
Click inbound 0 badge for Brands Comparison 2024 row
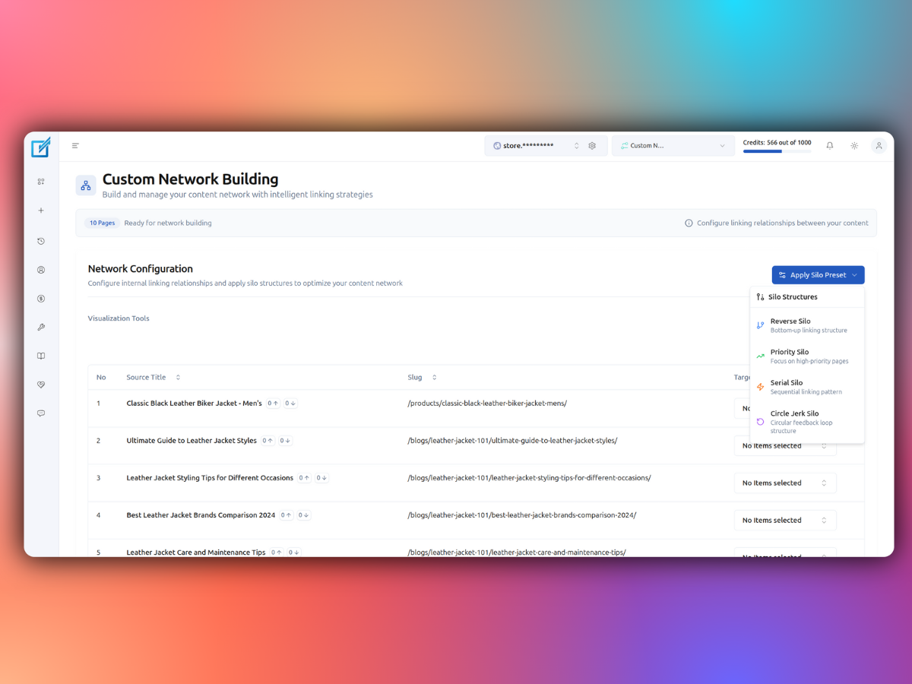click(287, 515)
